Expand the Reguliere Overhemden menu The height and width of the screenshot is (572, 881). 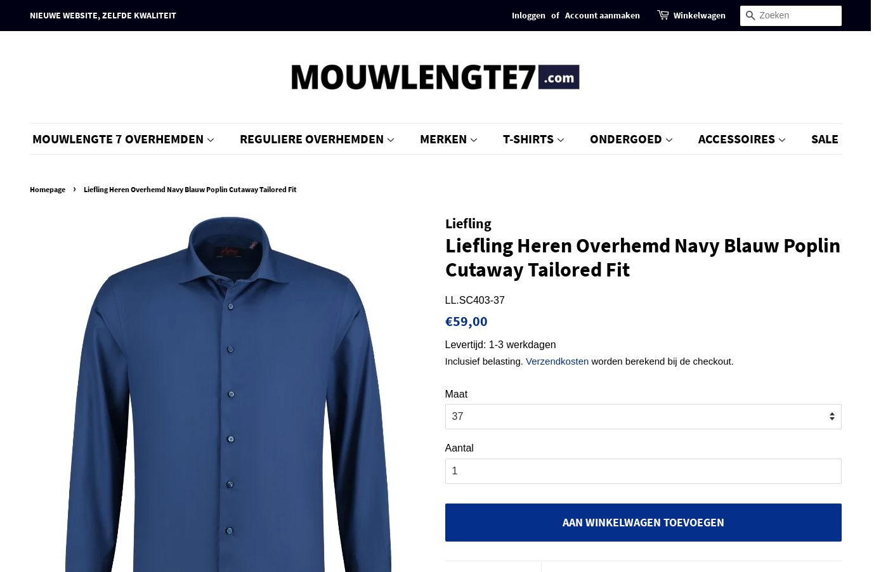317,139
